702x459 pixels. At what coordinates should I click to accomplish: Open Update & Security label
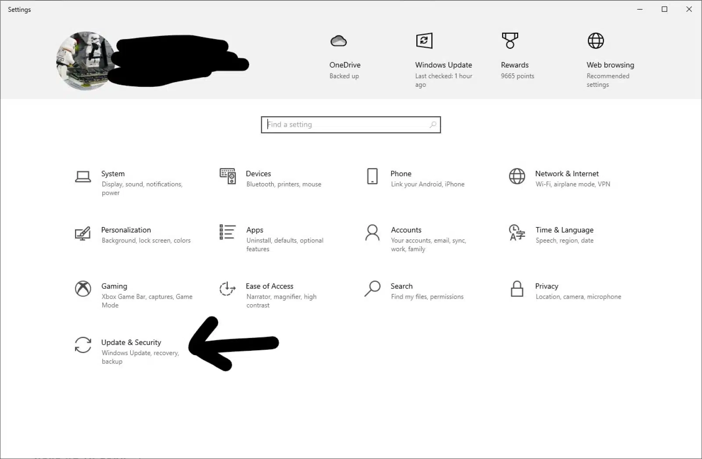[x=131, y=342]
